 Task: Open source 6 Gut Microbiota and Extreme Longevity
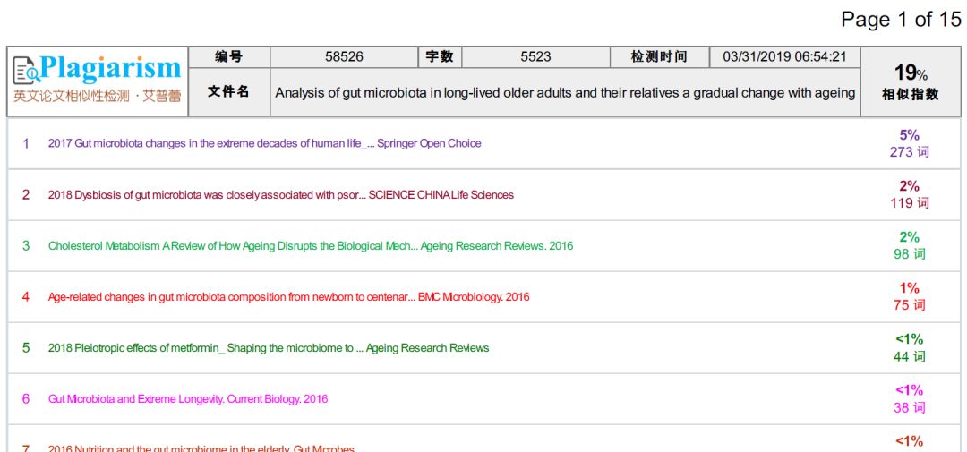pos(188,399)
